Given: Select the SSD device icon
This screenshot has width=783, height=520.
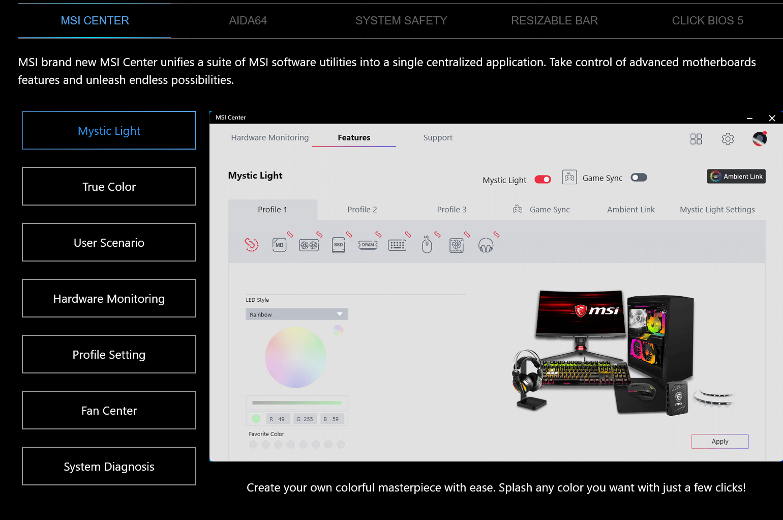Looking at the screenshot, I should pos(338,245).
